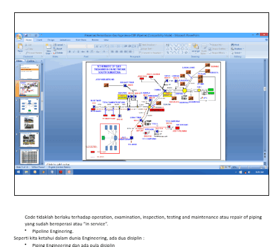This screenshot has width=279, height=247.
Task: Toggle Center alignment
Action: click(x=117, y=51)
